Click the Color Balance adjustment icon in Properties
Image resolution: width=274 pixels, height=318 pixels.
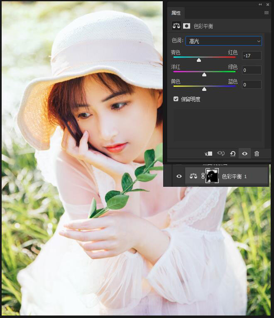(176, 26)
